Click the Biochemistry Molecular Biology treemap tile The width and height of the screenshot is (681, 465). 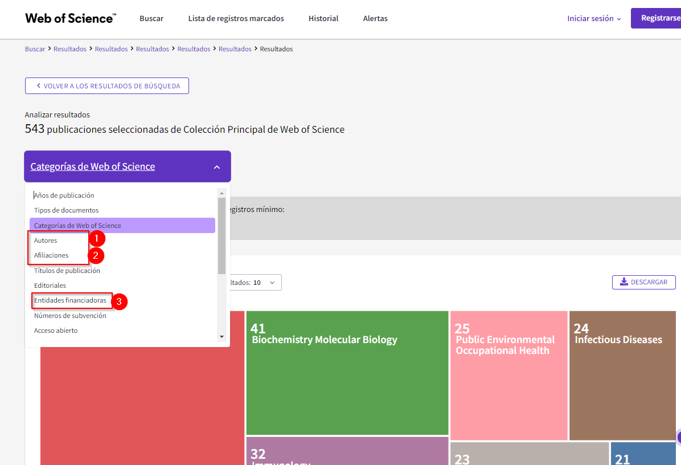347,373
